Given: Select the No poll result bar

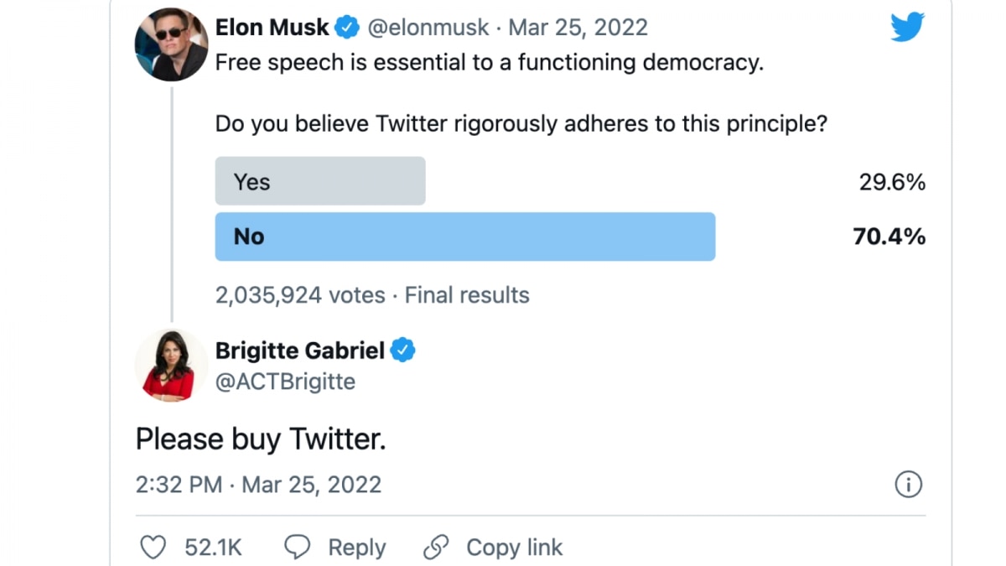Looking at the screenshot, I should pyautogui.click(x=465, y=236).
